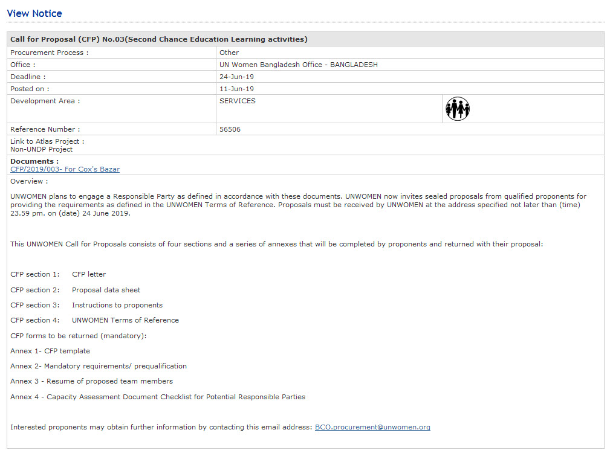Image resolution: width=610 pixels, height=453 pixels.
Task: Select the deadline date 24-Jun-19
Action: point(237,77)
